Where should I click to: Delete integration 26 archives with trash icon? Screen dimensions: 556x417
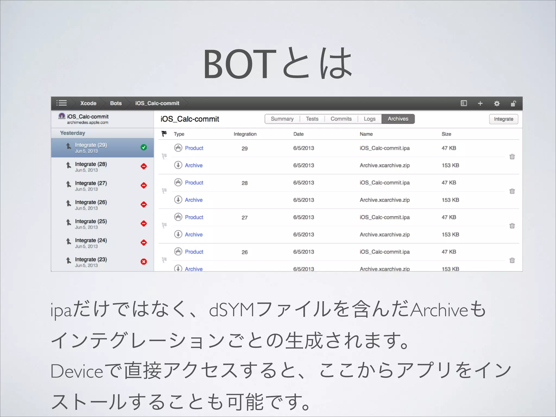coord(512,260)
